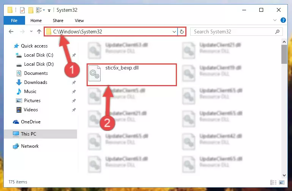Open the File menu
Image resolution: width=292 pixels, height=191 pixels.
[x=14, y=21]
